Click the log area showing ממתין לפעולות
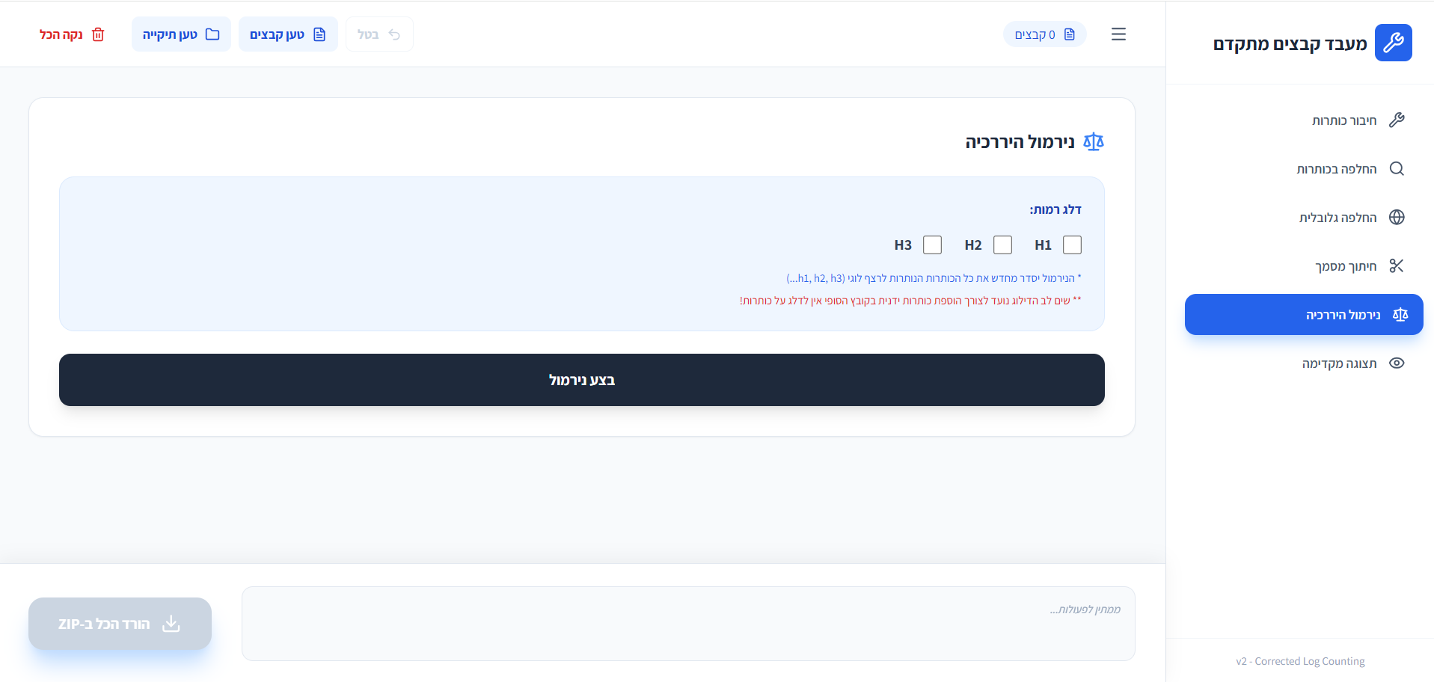The image size is (1434, 682). point(688,624)
